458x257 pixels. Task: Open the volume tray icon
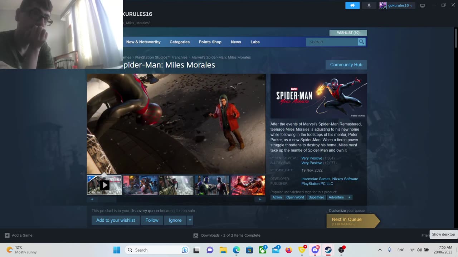click(419, 250)
